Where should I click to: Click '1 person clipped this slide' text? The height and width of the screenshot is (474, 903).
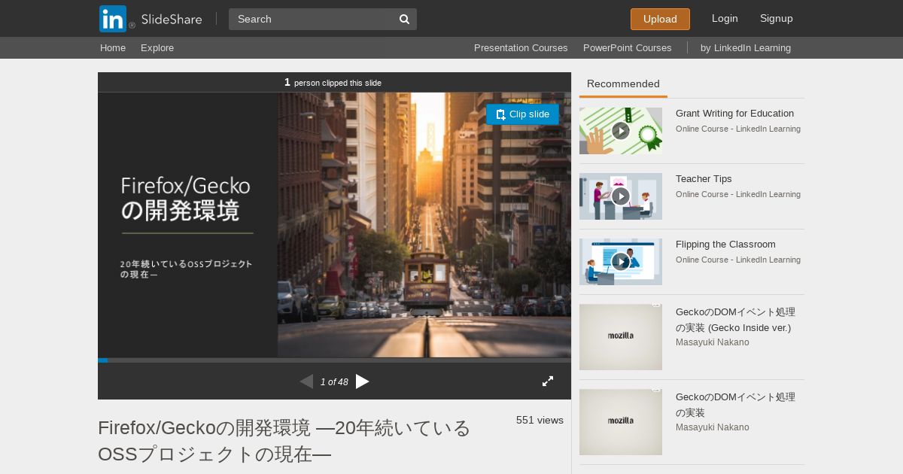333,83
